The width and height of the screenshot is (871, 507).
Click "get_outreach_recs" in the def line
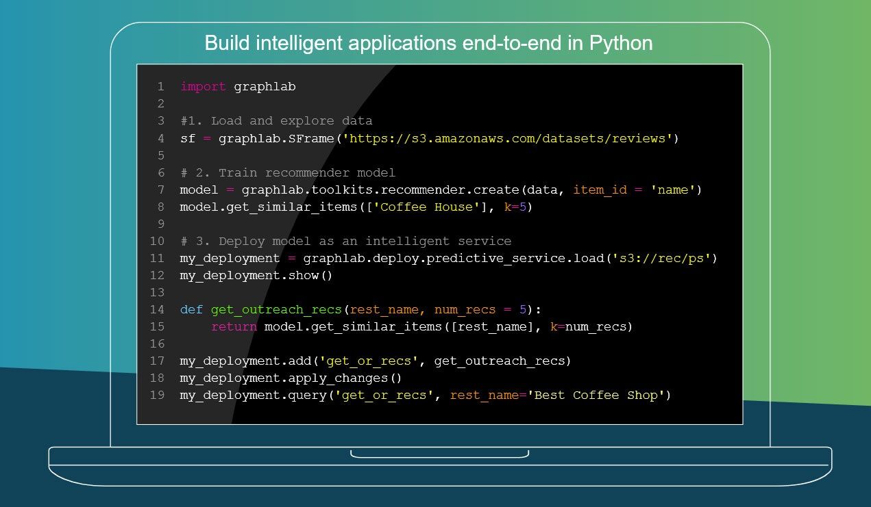tap(276, 309)
